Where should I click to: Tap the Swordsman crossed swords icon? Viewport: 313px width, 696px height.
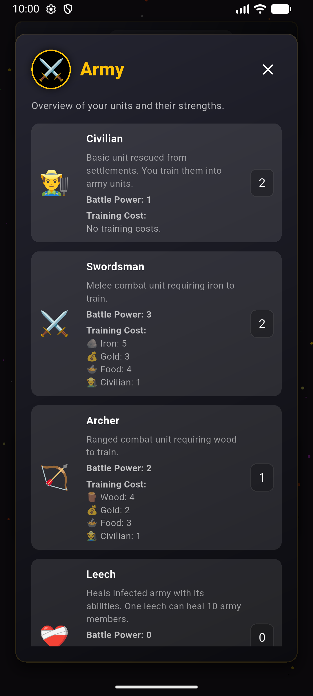(54, 324)
